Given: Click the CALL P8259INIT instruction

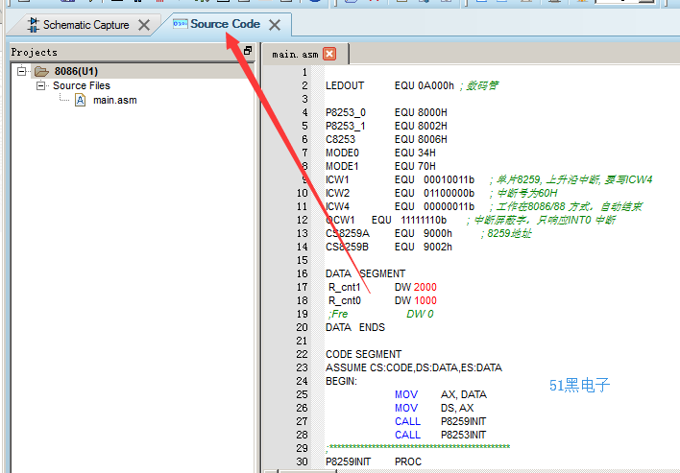Looking at the screenshot, I should [440, 421].
